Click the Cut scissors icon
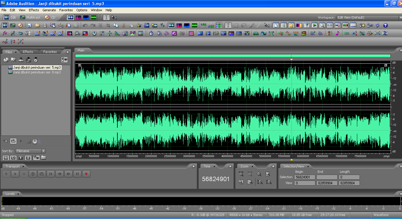Image resolution: width=402 pixels, height=219 pixels. coord(124,25)
